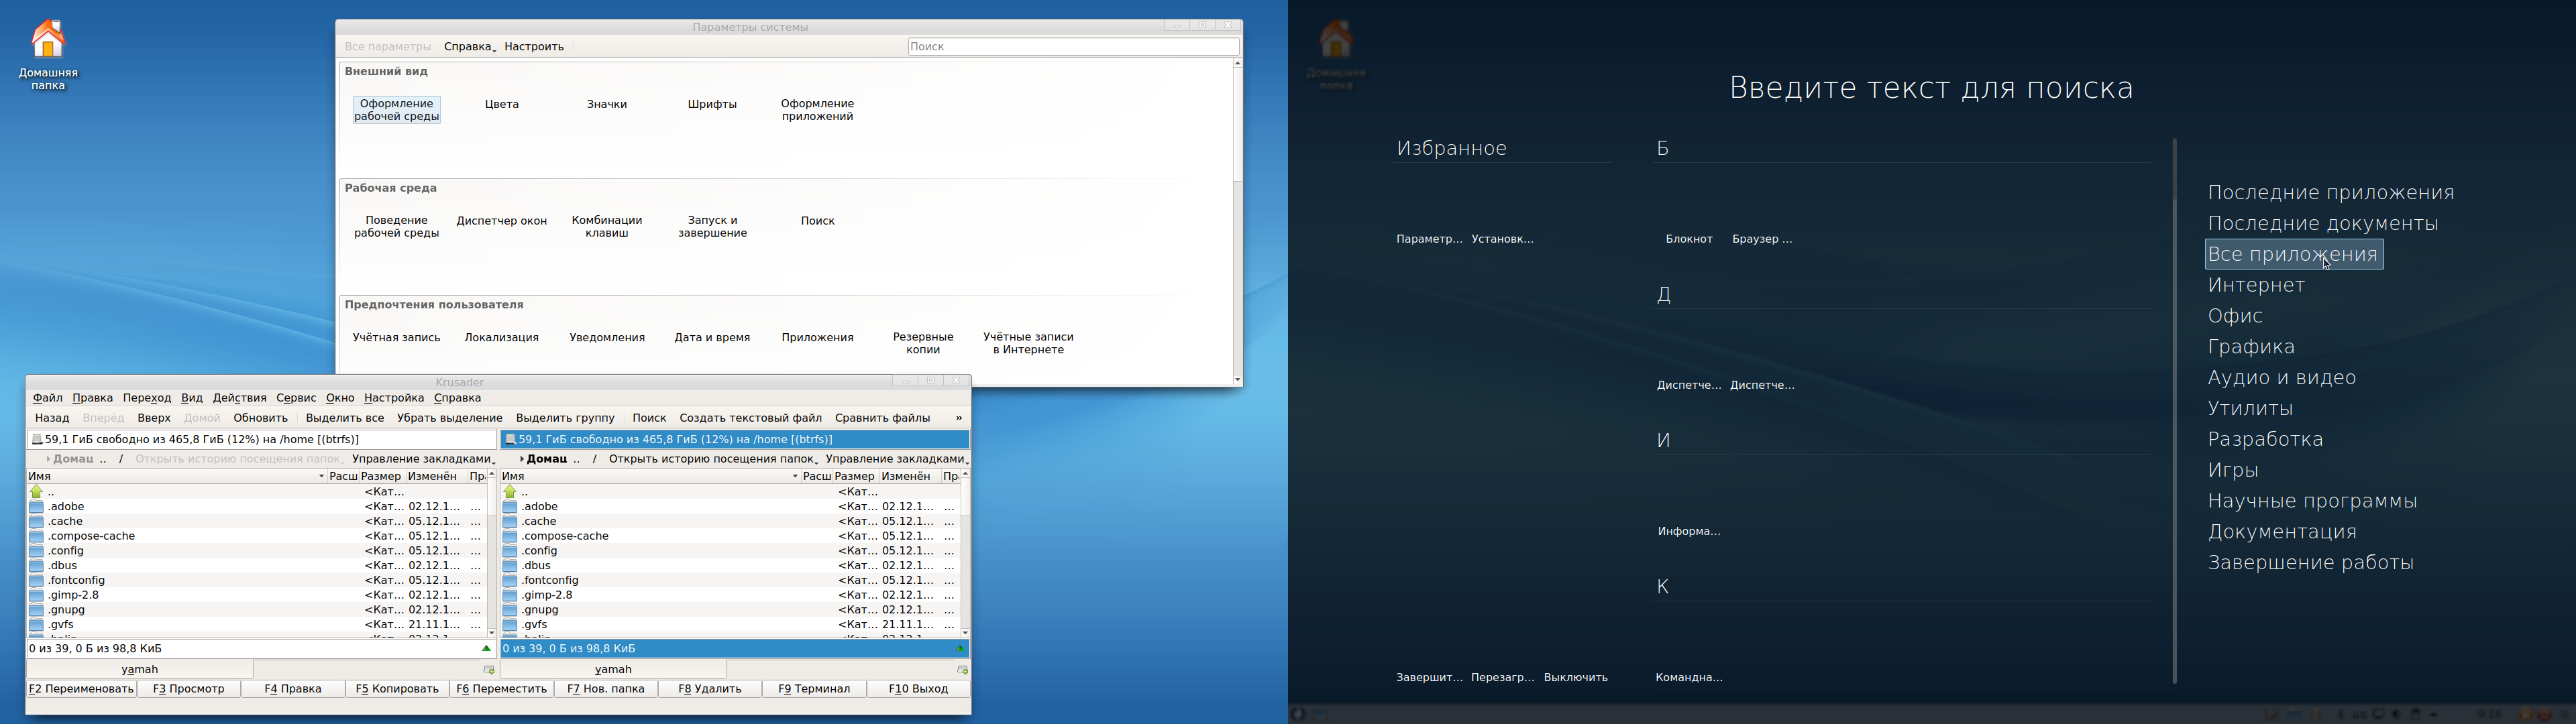Click the disk icon in left panel free-space bar
2576x724 pixels.
click(x=37, y=439)
